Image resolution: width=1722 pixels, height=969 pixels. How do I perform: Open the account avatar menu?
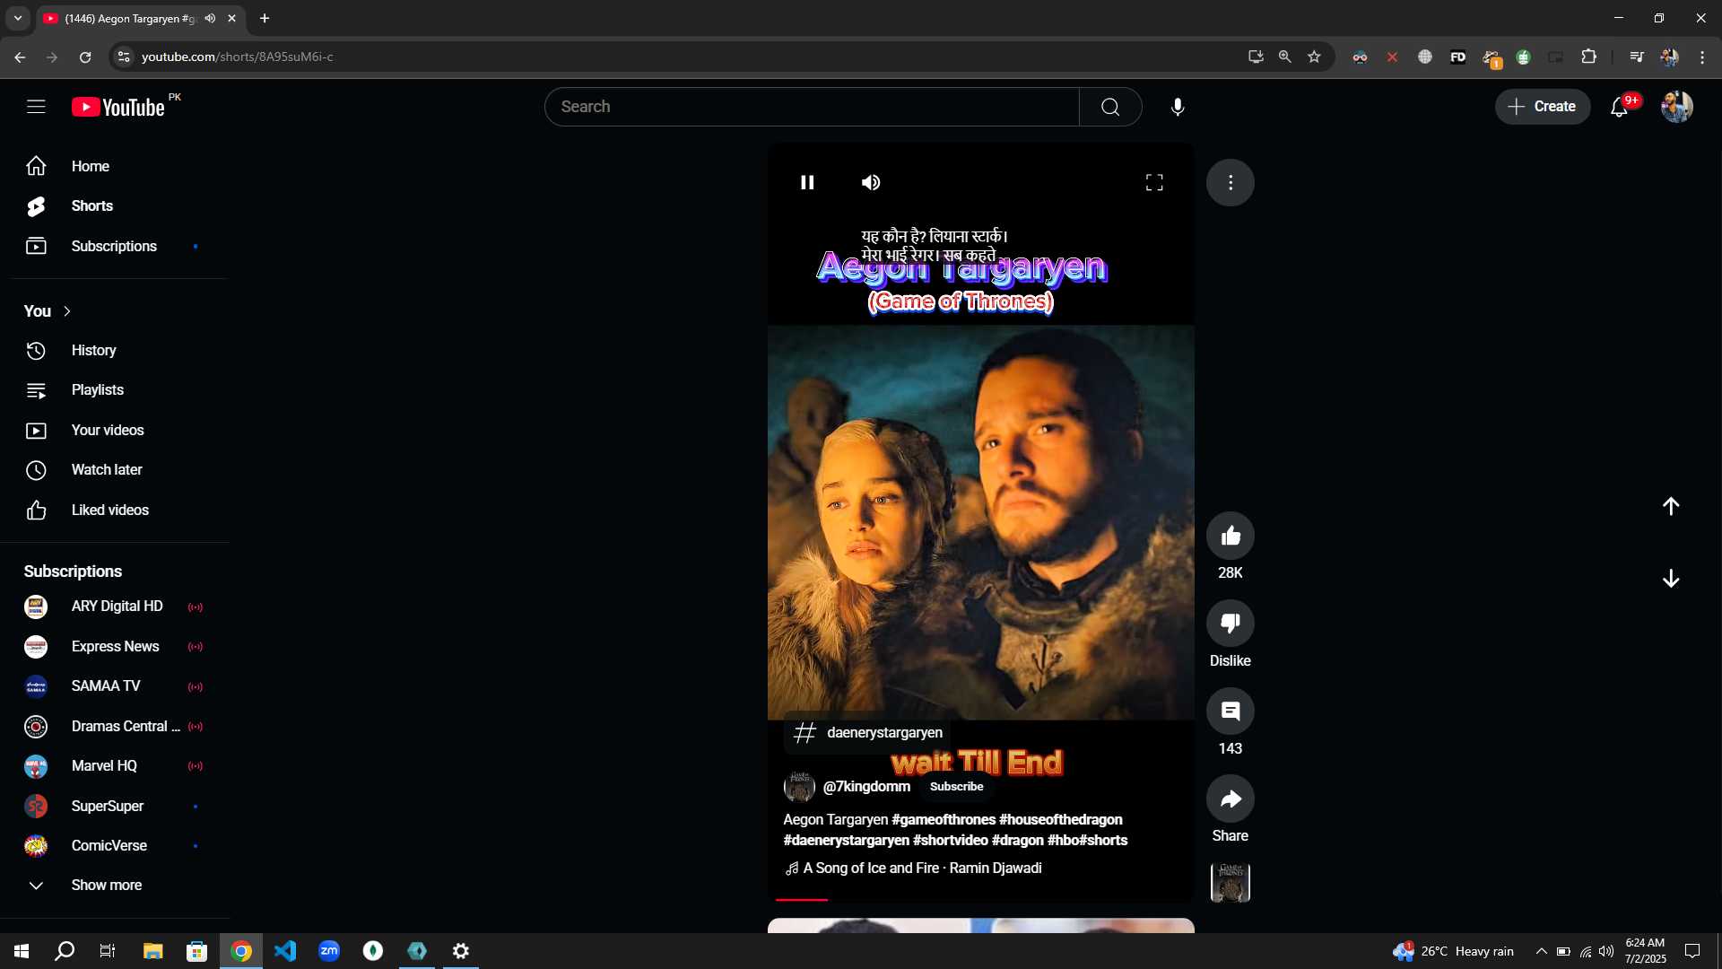1676,107
